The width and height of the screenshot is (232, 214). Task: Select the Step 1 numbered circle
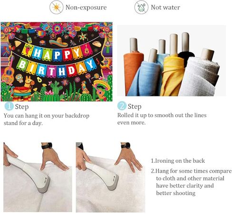(9, 106)
